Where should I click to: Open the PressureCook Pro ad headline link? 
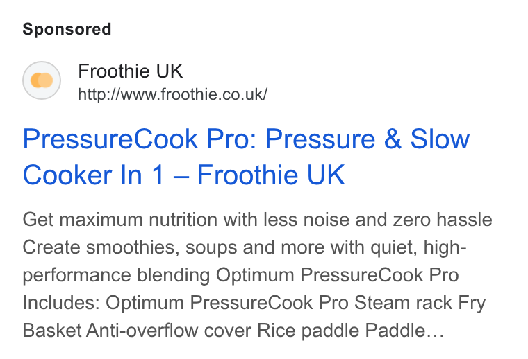click(246, 157)
